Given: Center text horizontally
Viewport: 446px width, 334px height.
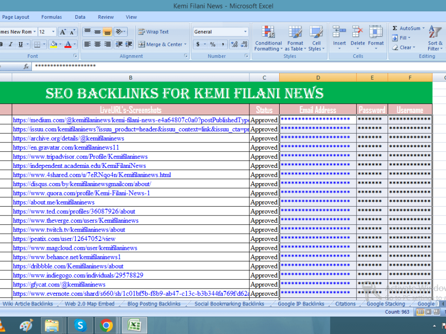Looking at the screenshot, I should point(97,44).
